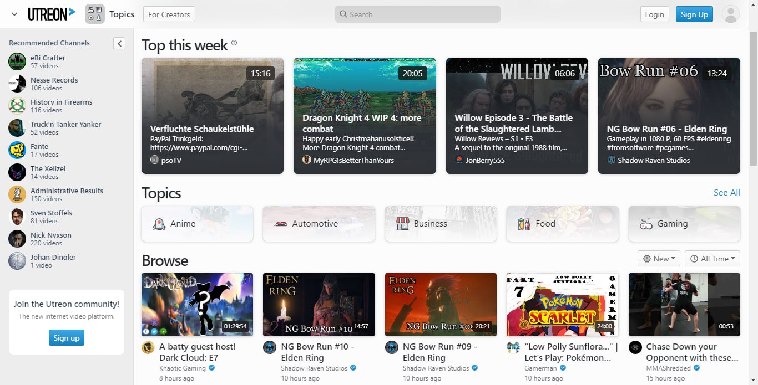The image size is (758, 385).
Task: Open Willow Episode 3 video card
Action: (x=517, y=116)
